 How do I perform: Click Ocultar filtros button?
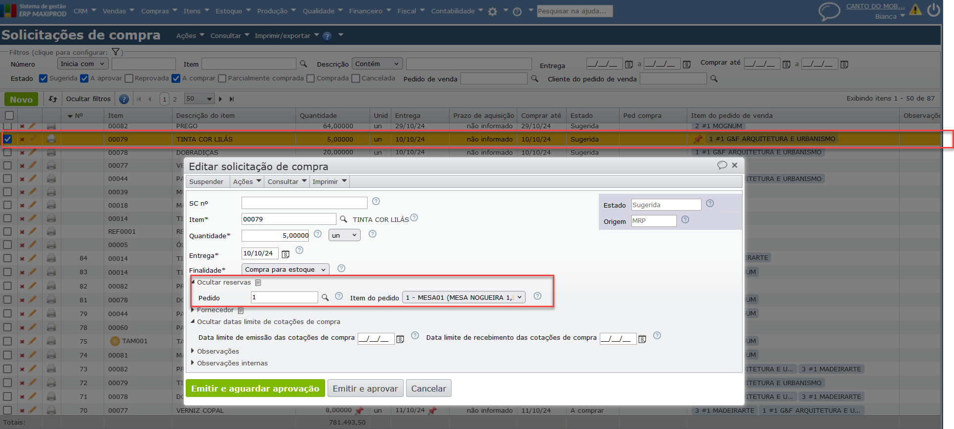coord(88,99)
